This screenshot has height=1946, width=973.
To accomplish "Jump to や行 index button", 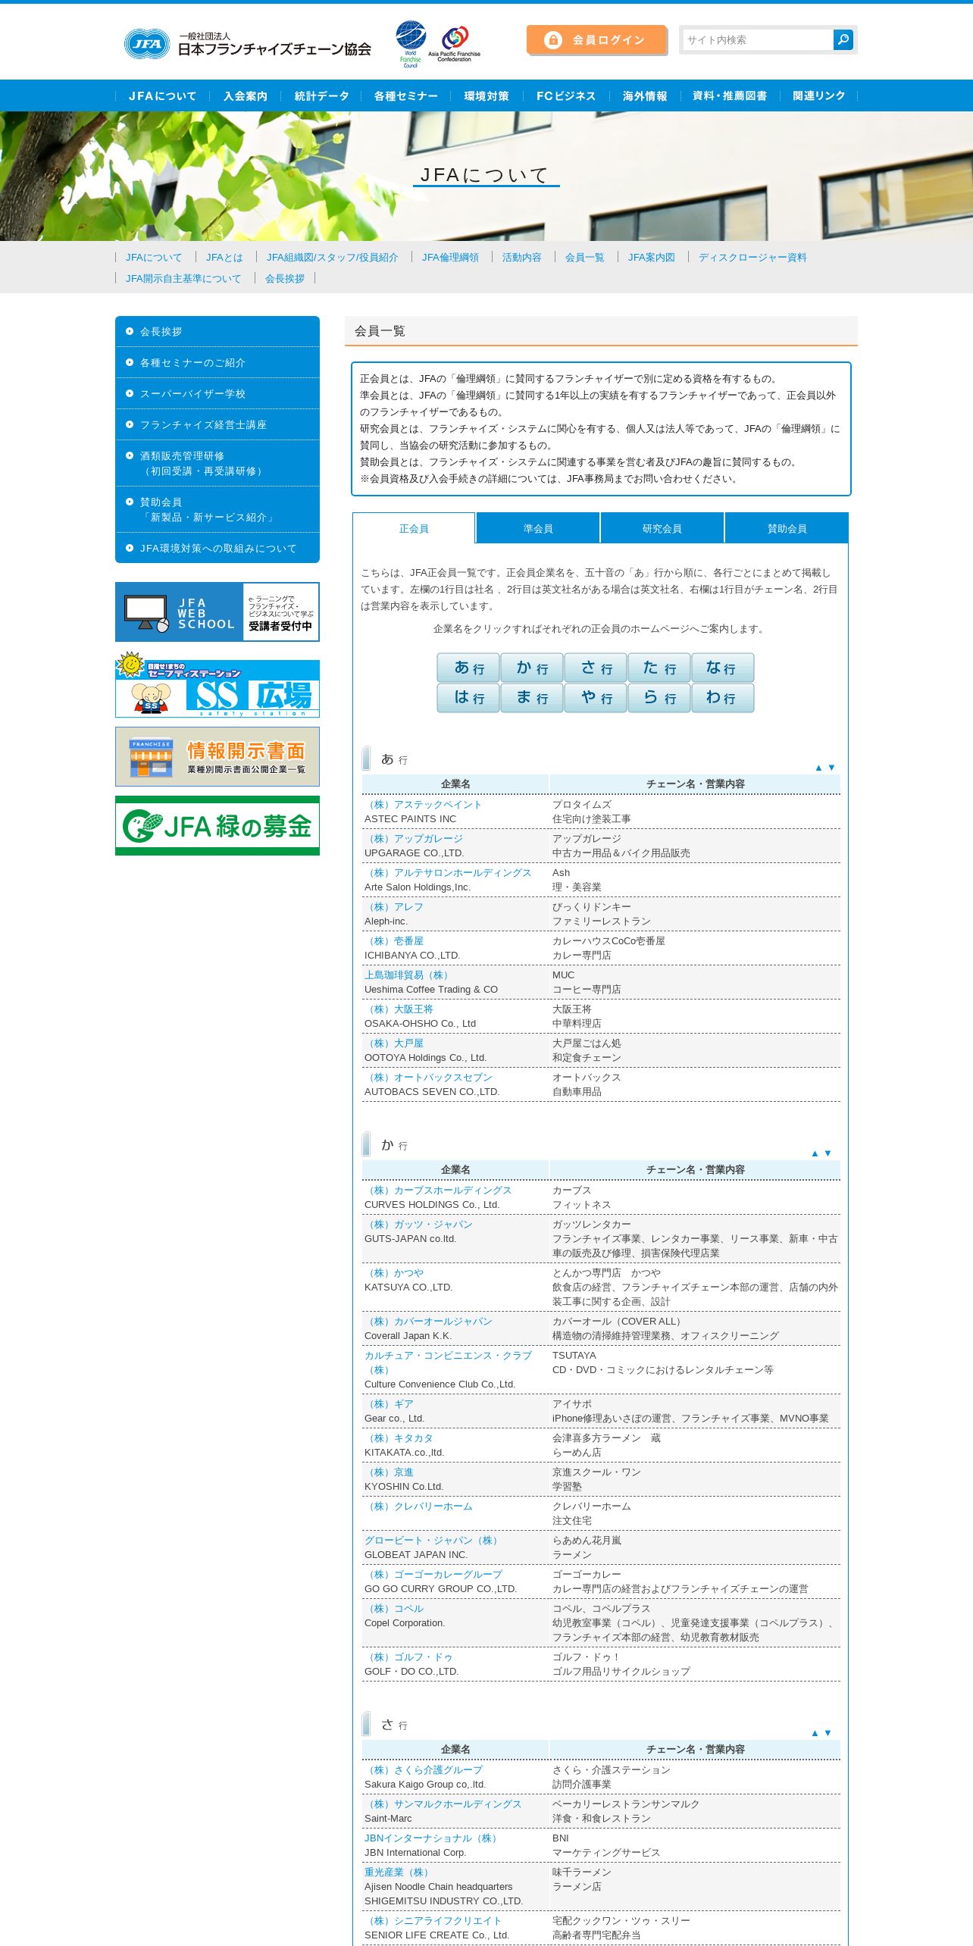I will pyautogui.click(x=596, y=698).
